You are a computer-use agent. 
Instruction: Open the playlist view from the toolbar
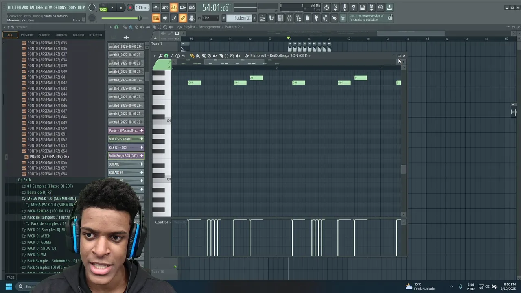263,18
